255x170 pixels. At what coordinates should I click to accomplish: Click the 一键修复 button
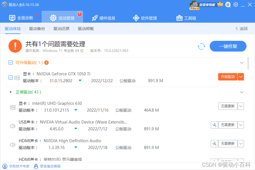tap(228, 46)
